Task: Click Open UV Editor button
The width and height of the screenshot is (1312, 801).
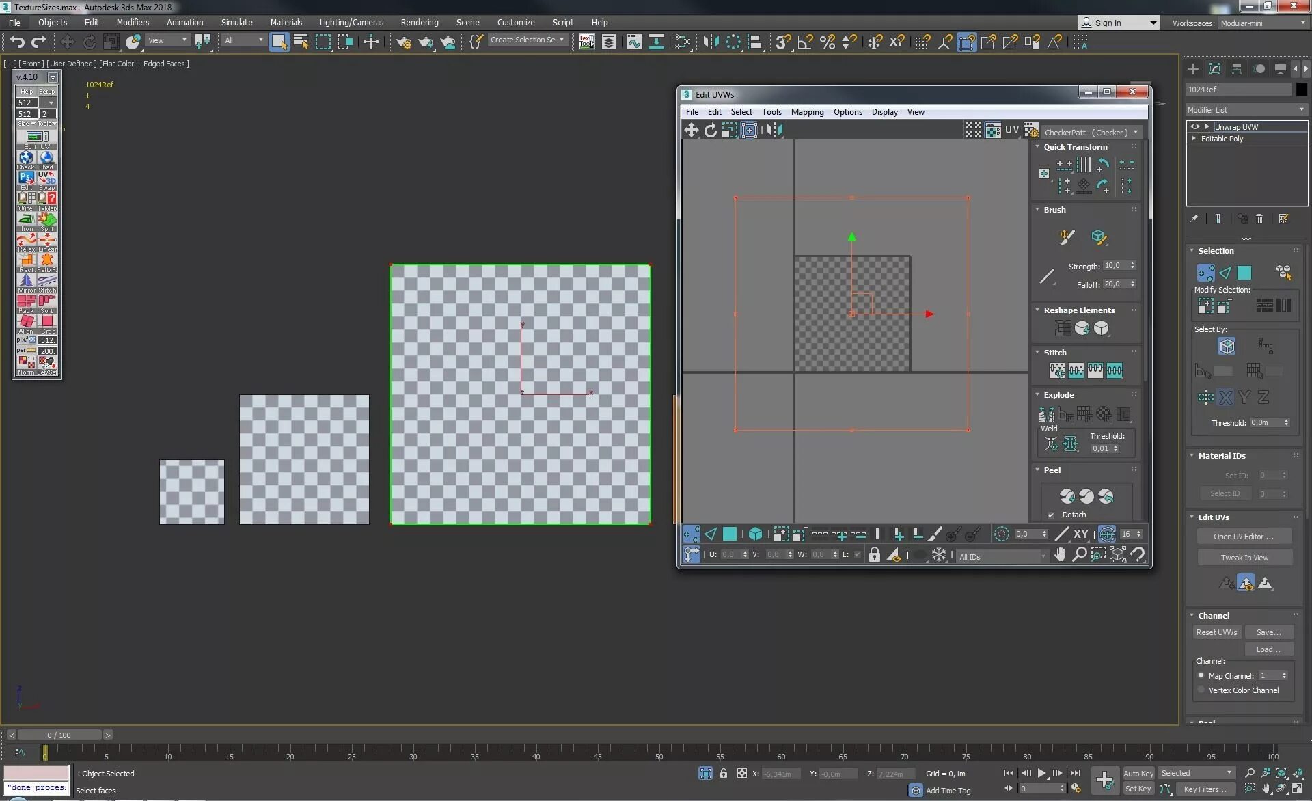Action: 1244,537
